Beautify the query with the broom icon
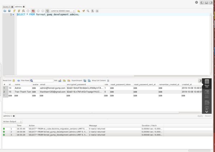This screenshot has height=152, width=215. click(84, 11)
